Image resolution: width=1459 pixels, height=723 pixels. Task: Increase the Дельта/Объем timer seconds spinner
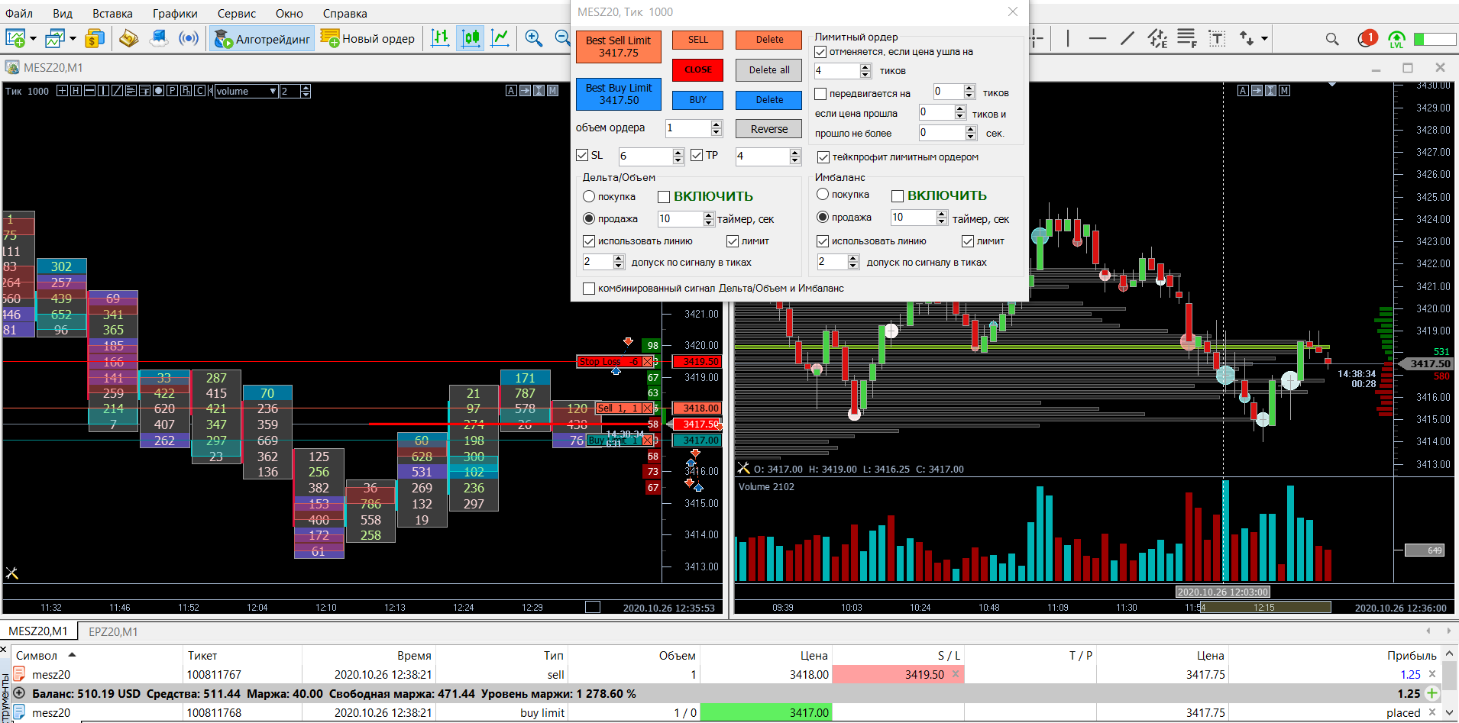pos(709,215)
